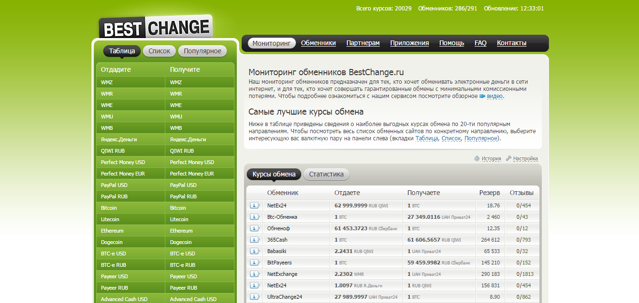Select WMB in the Отдадите column

(131, 128)
